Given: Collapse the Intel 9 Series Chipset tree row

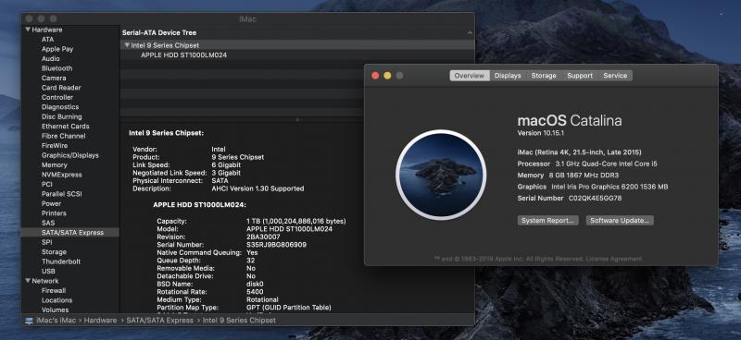Looking at the screenshot, I should [127, 45].
